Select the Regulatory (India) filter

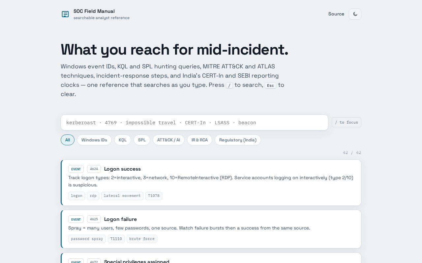coord(238,140)
